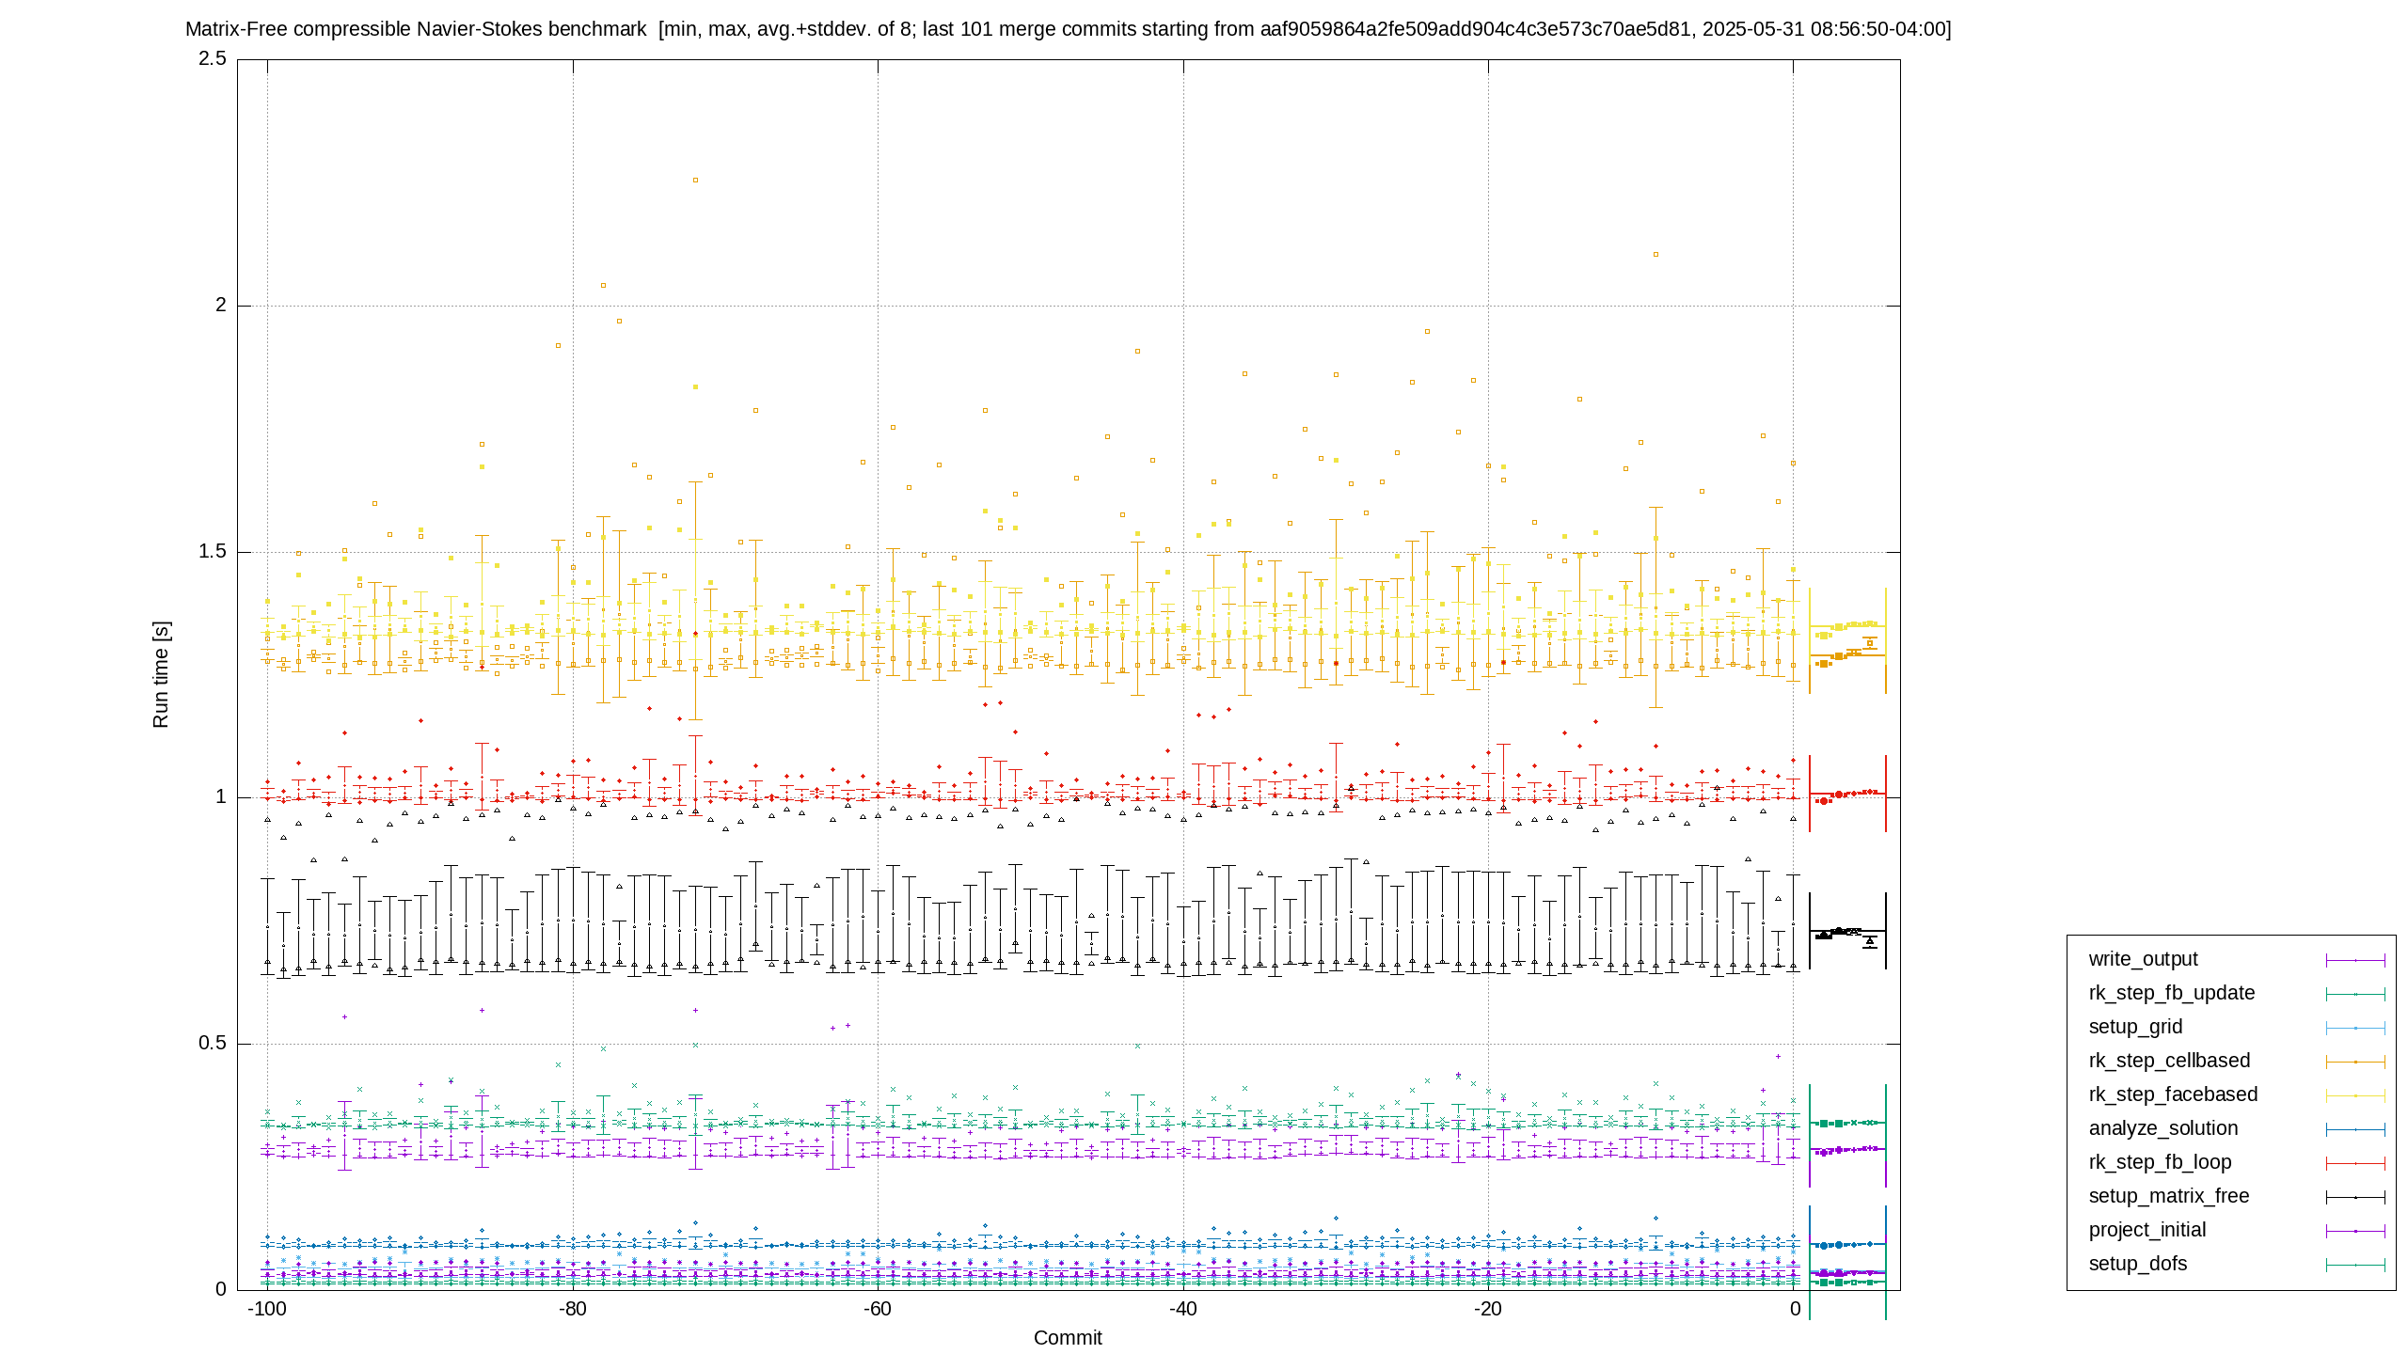Click the 'Commit' x-axis label
The image size is (2408, 1354).
pos(1068,1338)
